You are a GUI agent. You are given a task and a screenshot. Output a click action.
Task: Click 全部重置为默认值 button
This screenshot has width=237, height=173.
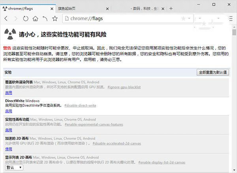tap(213, 72)
